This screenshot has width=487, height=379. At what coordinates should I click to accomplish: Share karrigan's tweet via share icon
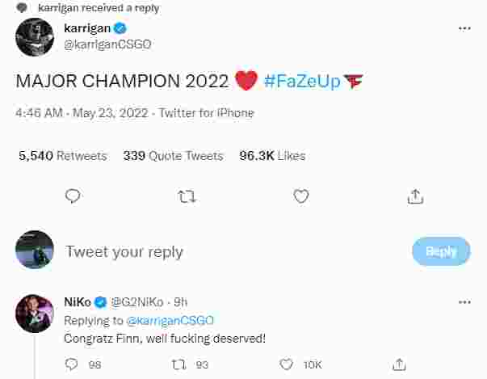click(415, 196)
